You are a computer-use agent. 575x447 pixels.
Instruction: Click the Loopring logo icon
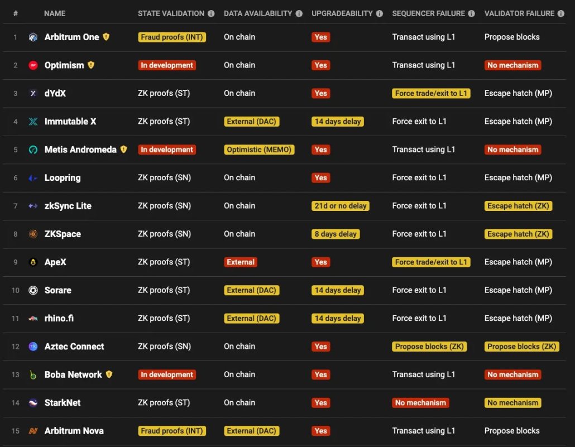pyautogui.click(x=33, y=178)
